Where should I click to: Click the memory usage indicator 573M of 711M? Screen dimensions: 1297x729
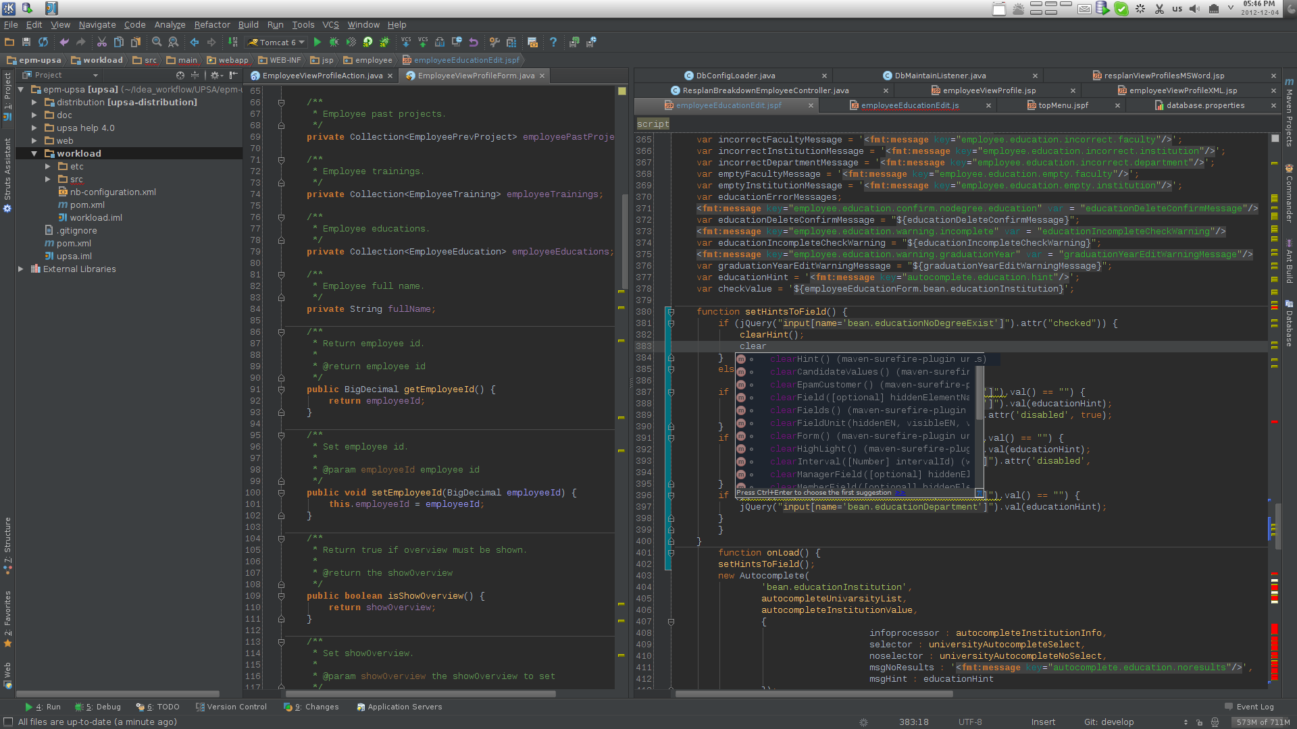click(x=1263, y=722)
